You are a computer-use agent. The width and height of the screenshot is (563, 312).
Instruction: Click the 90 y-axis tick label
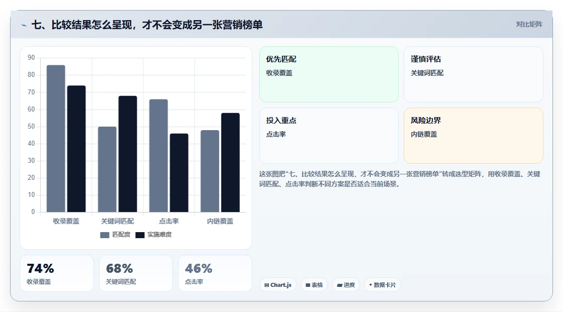(x=31, y=57)
